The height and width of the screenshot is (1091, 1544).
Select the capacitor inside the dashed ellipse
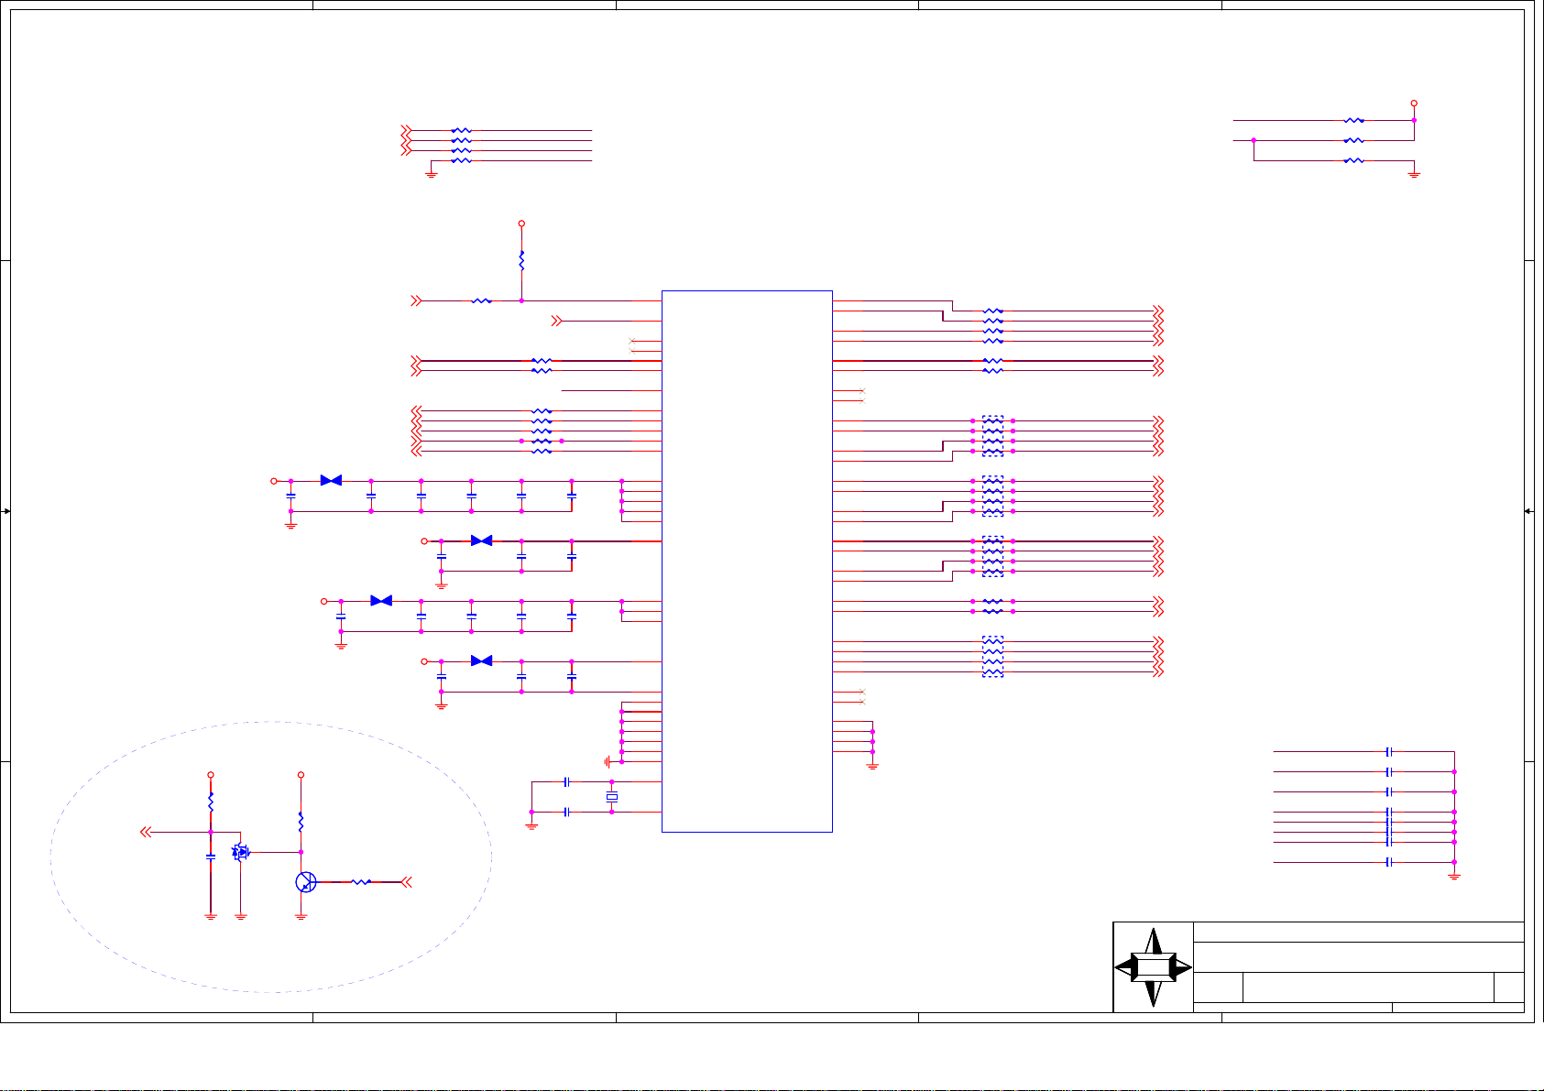coord(211,856)
